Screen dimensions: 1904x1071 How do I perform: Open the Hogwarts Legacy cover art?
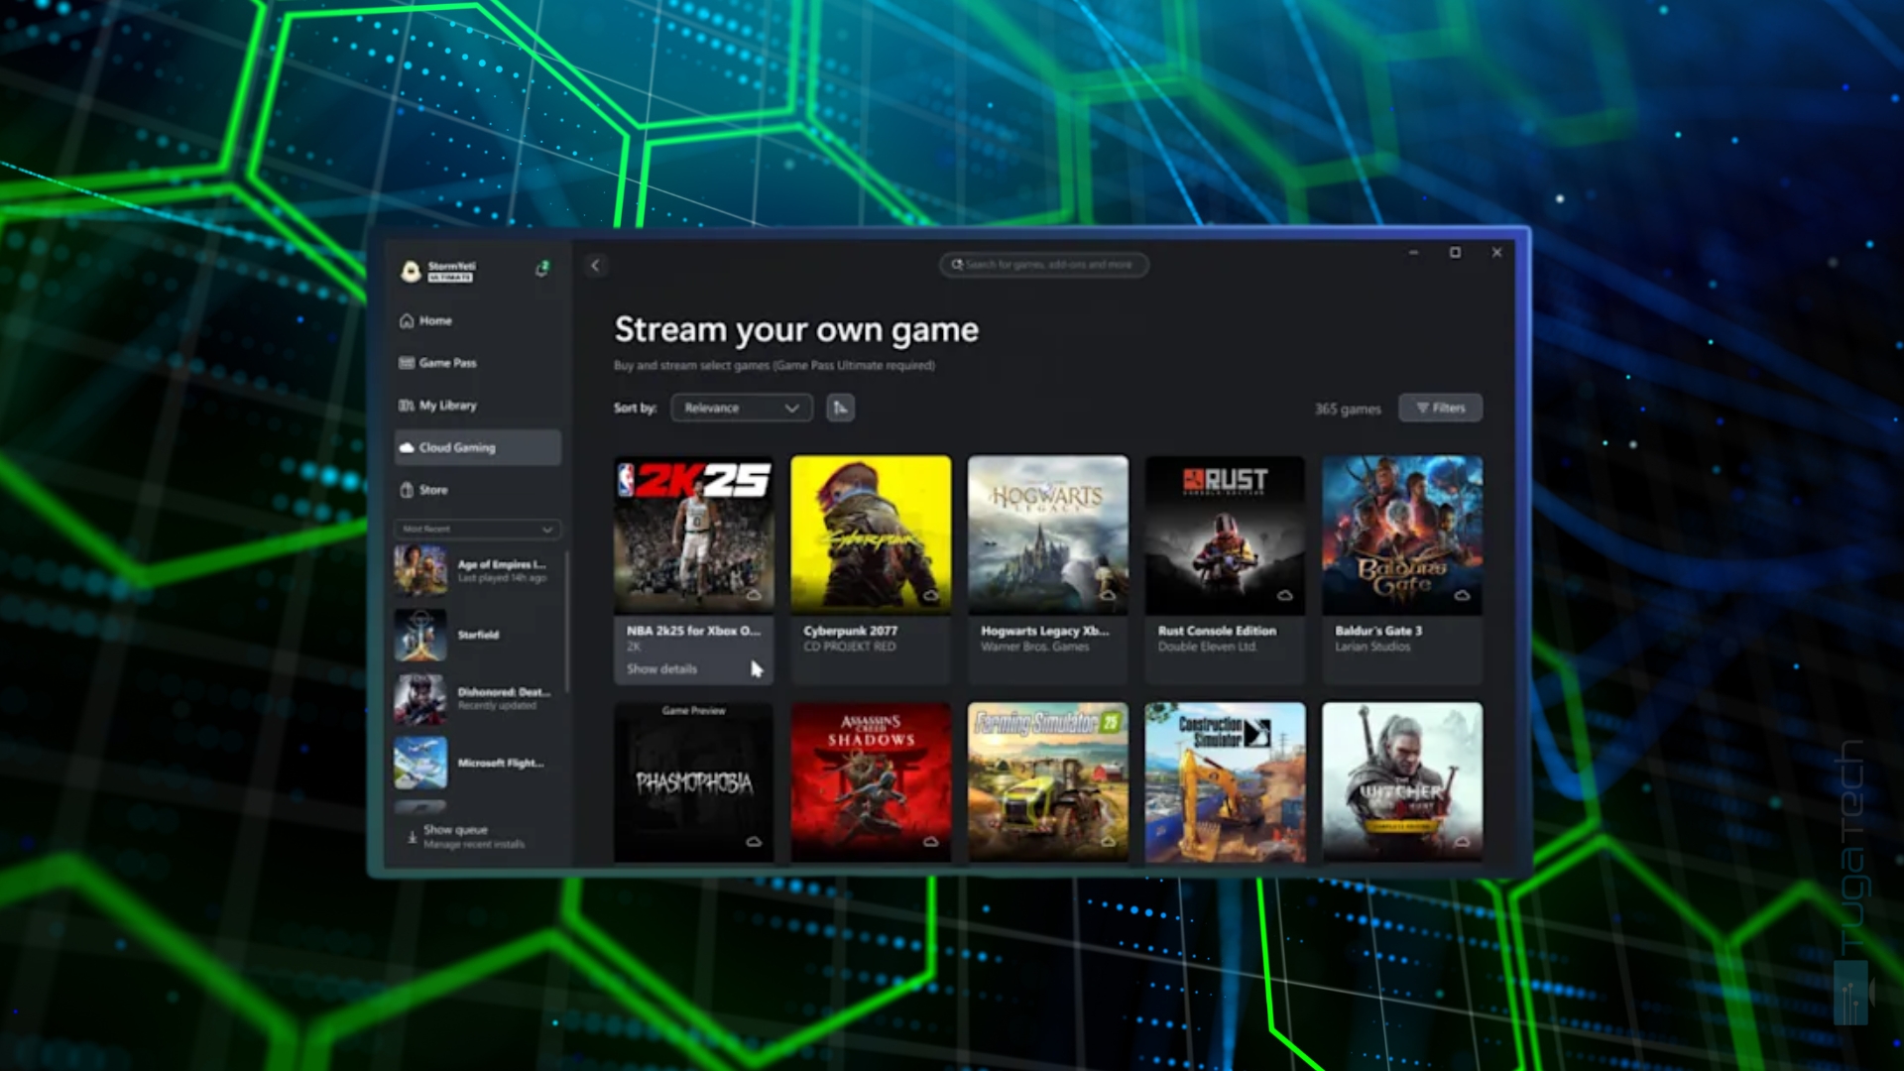pyautogui.click(x=1047, y=535)
